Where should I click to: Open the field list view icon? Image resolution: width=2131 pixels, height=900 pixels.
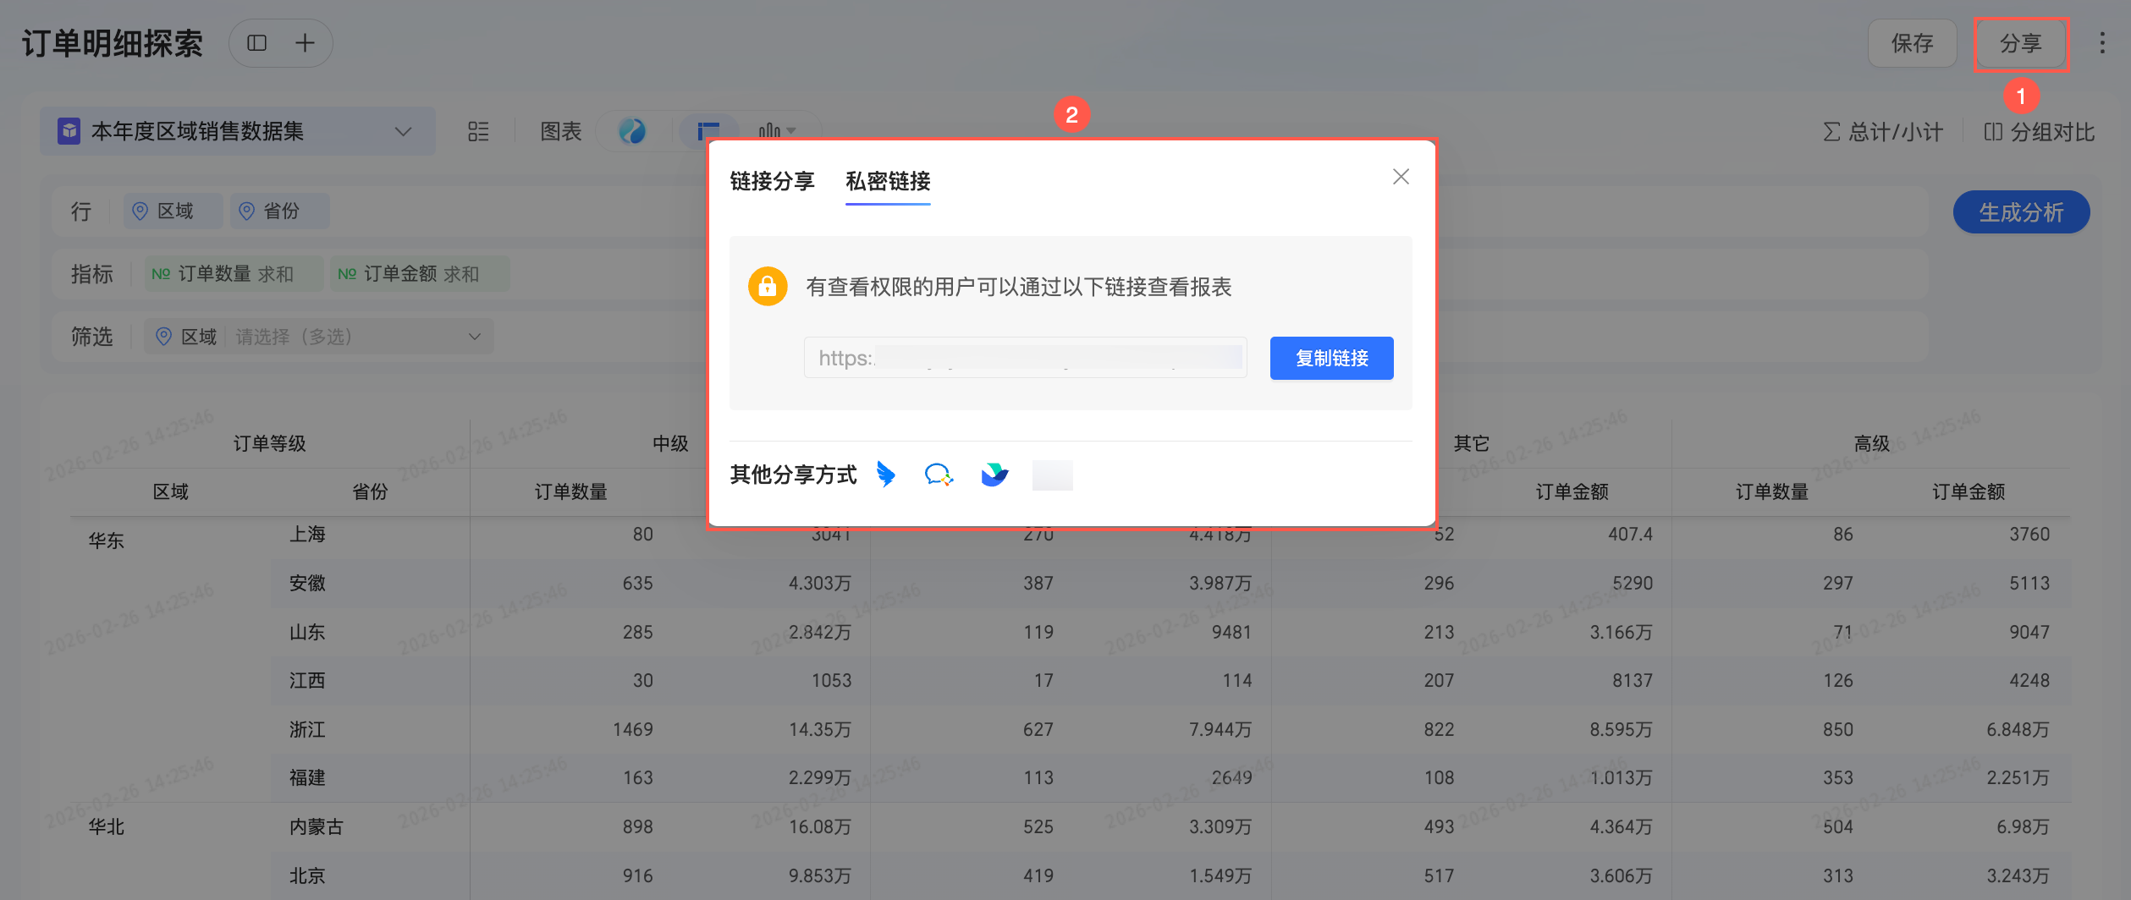pyautogui.click(x=478, y=131)
